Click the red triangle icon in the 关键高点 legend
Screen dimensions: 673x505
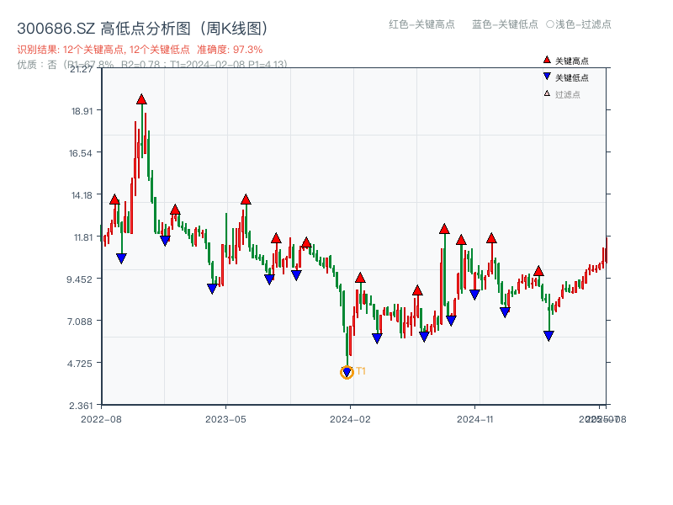click(x=547, y=60)
